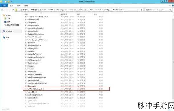Screen dimensions: 174x111
Task: Go to Pal in the breadcrumb
Action: tap(91, 10)
